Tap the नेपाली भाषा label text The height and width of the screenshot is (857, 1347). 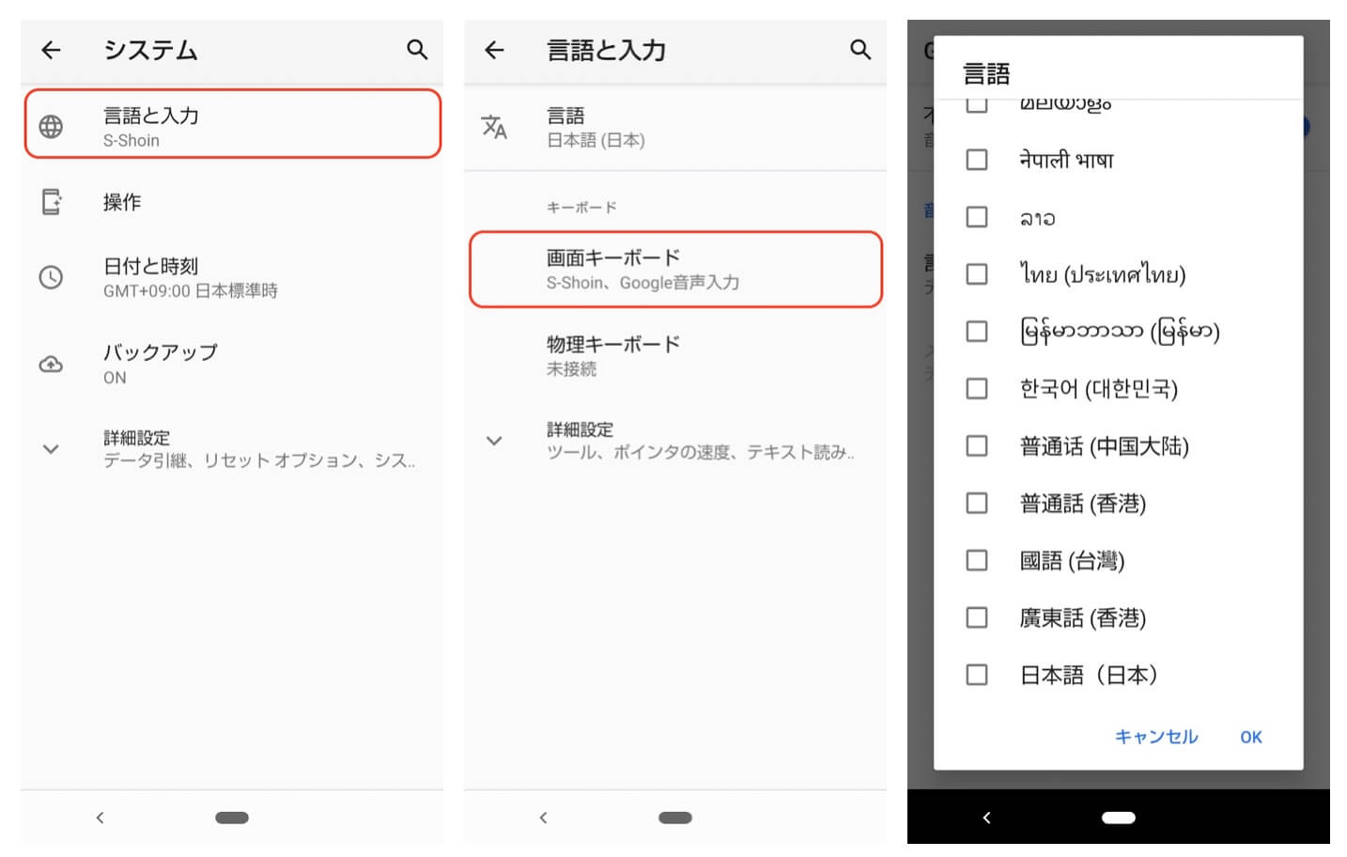pos(1066,160)
